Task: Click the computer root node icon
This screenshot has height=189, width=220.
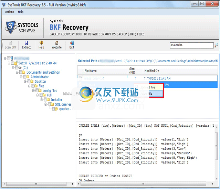Action: [12, 58]
